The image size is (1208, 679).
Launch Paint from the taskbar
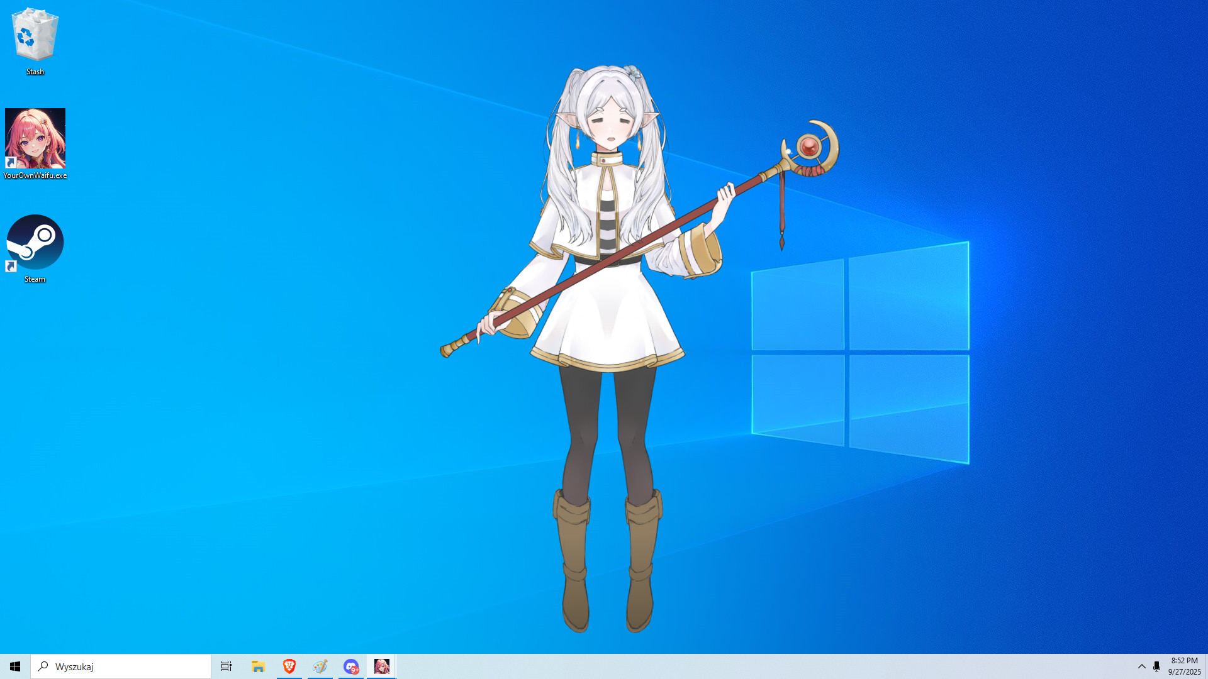tap(320, 666)
